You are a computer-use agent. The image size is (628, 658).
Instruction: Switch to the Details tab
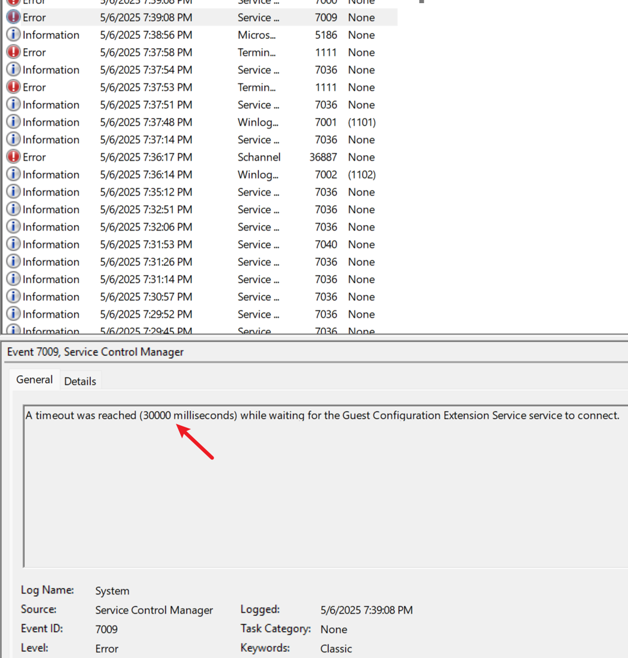[x=80, y=381]
